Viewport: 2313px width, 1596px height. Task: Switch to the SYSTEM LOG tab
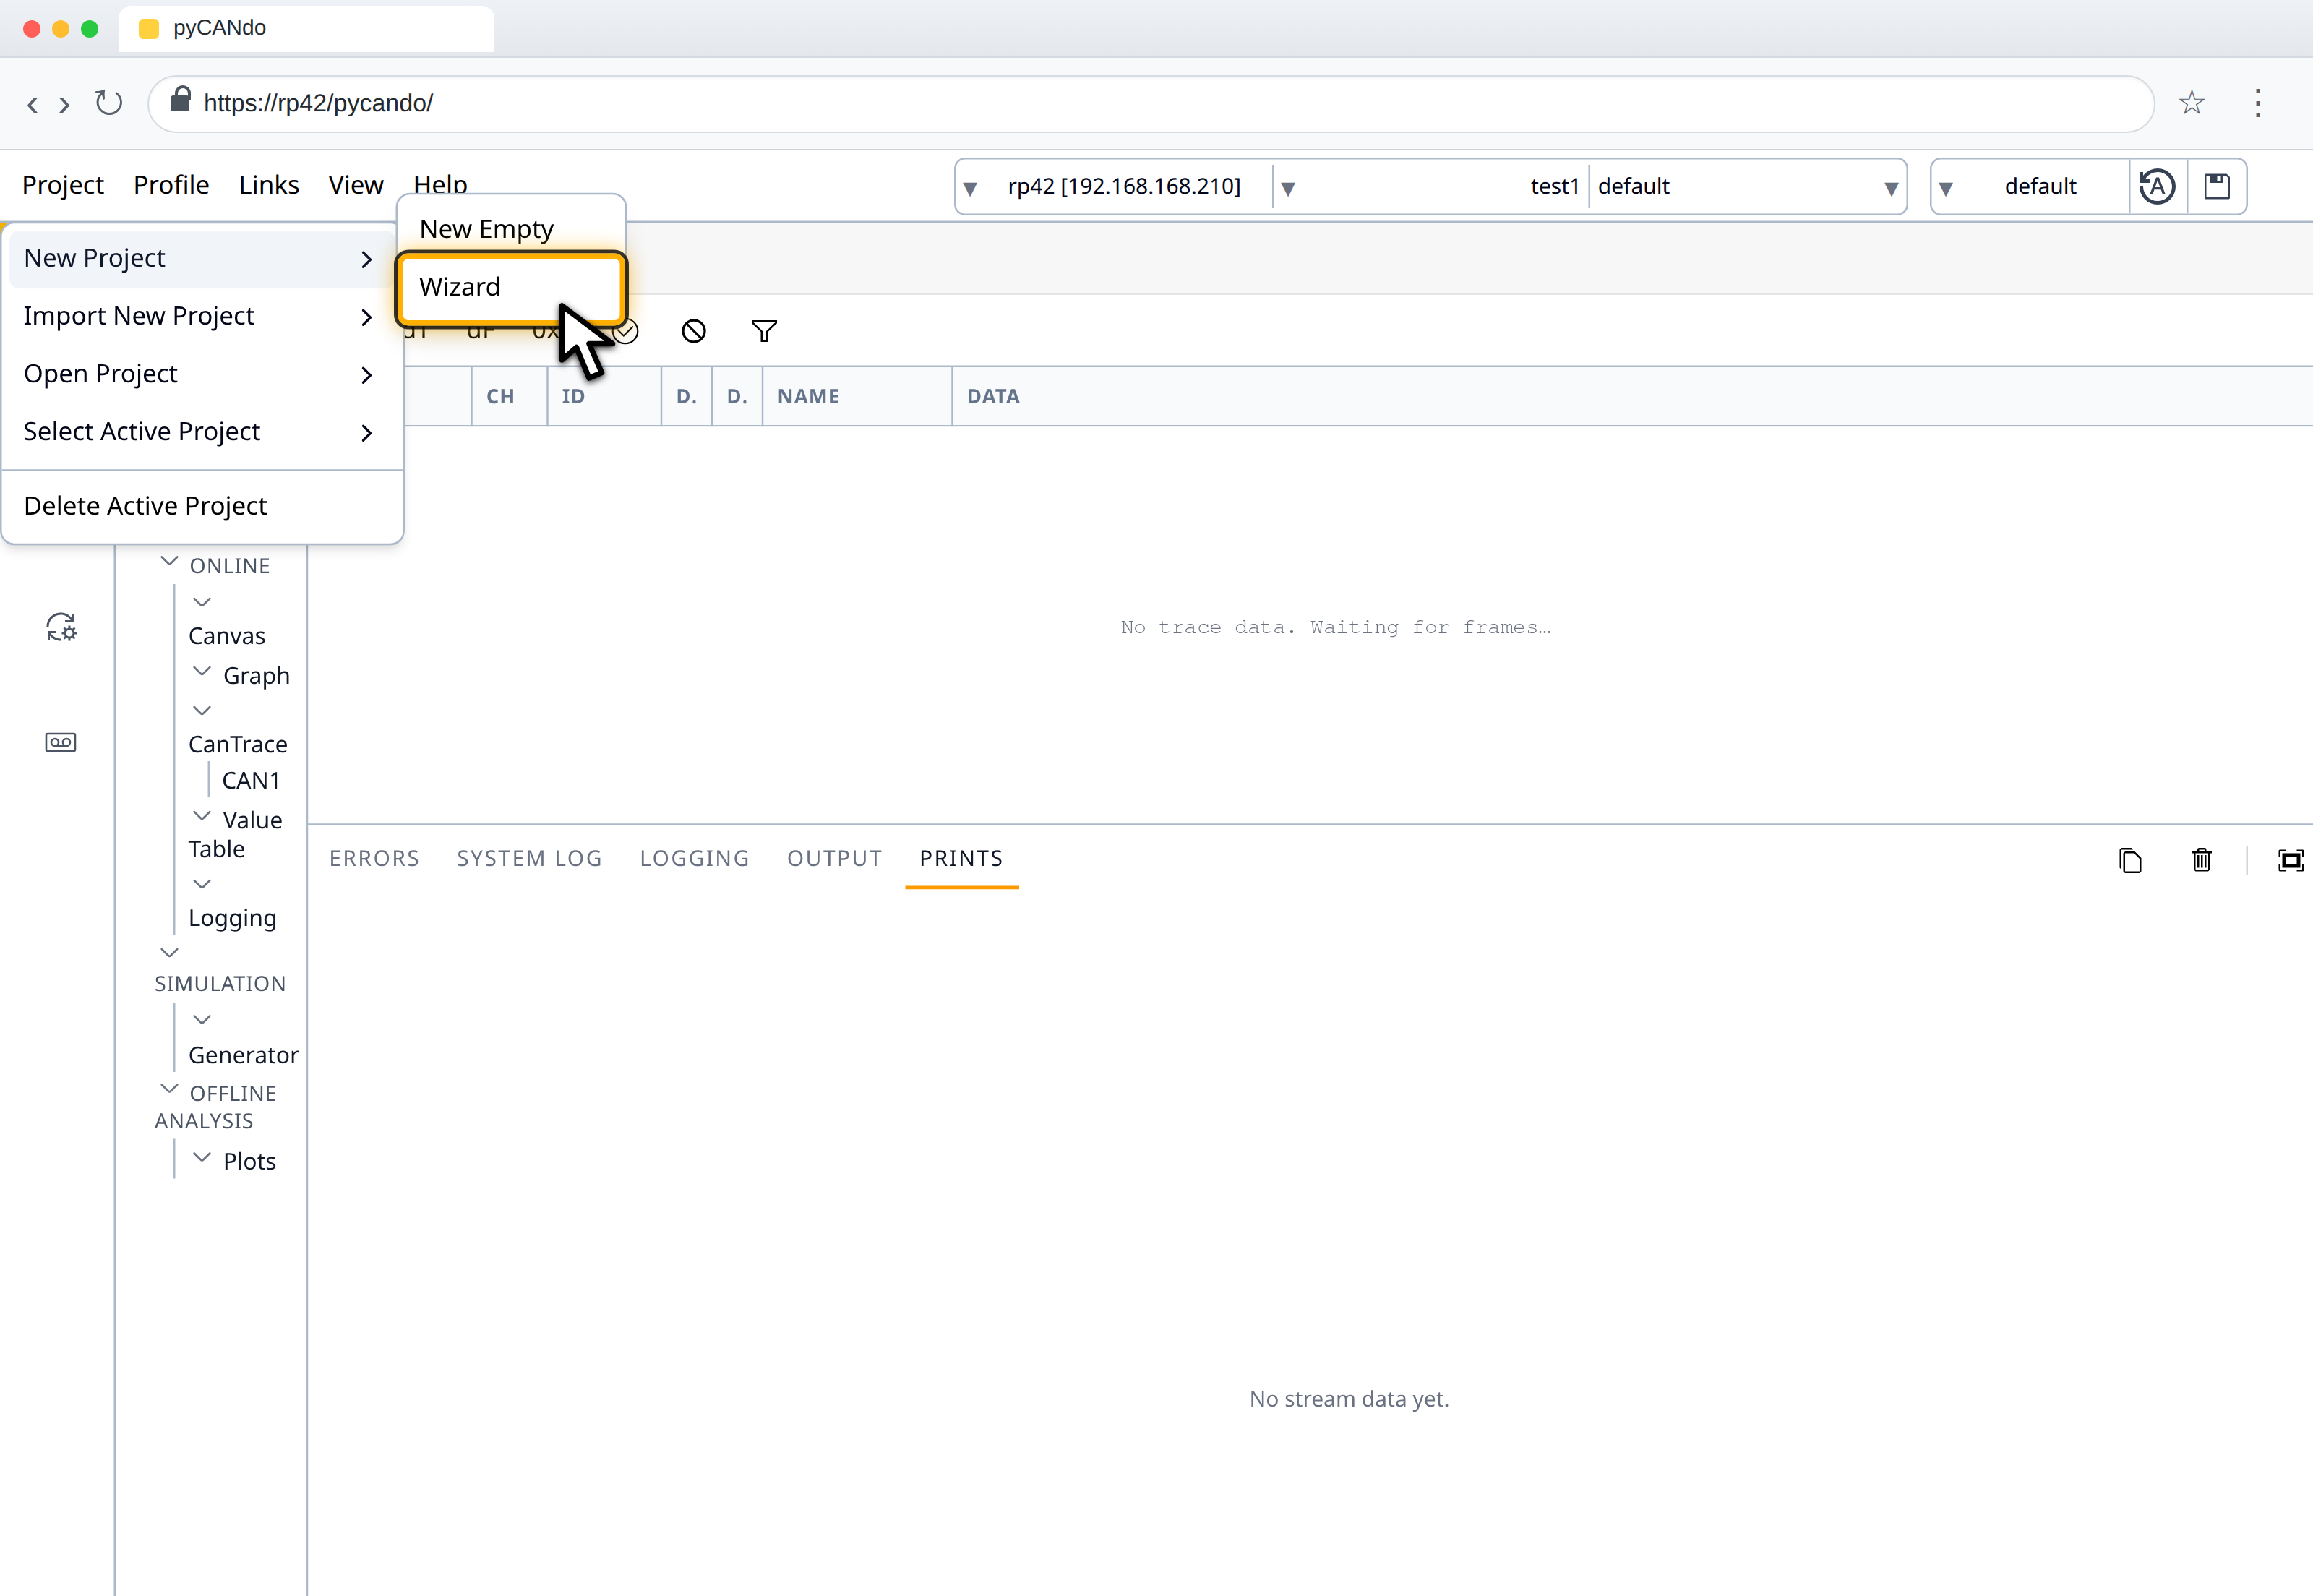tap(529, 858)
